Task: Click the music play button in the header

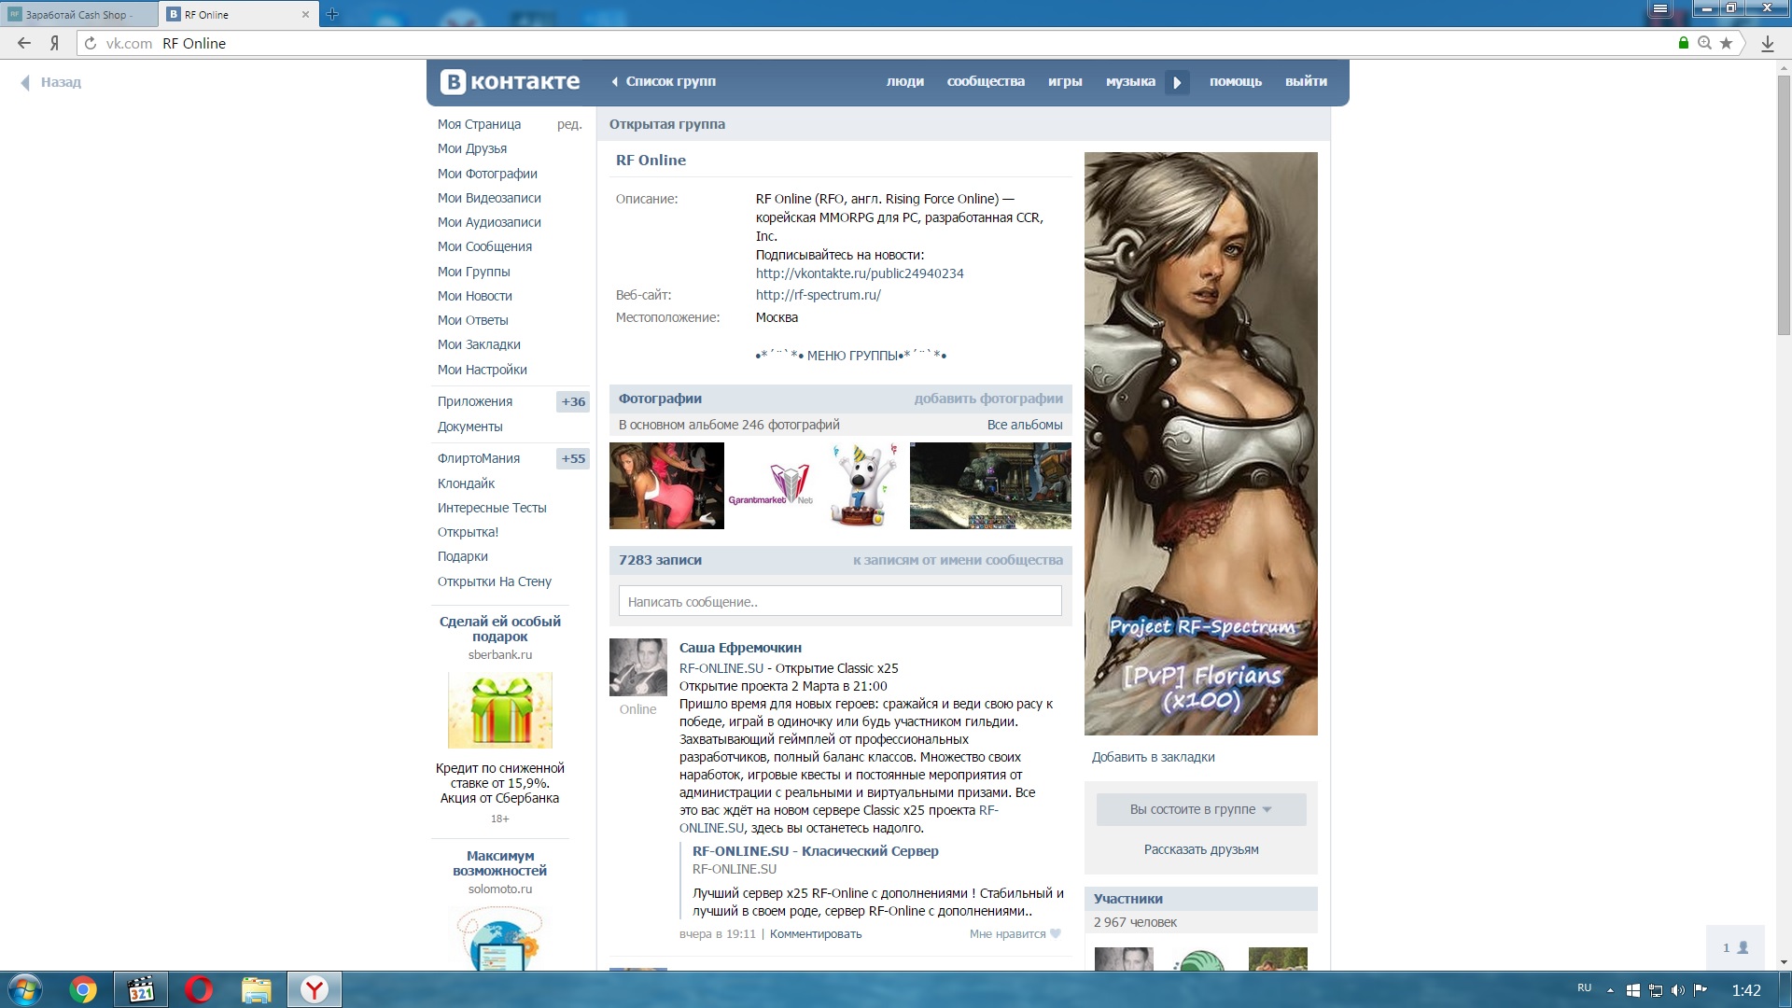Action: (1177, 82)
